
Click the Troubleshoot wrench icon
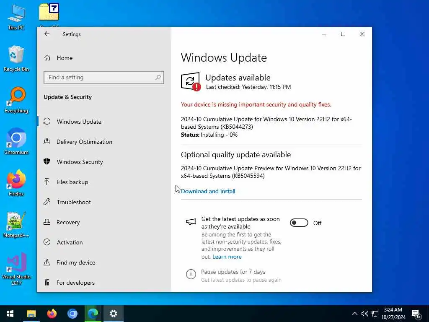click(47, 202)
